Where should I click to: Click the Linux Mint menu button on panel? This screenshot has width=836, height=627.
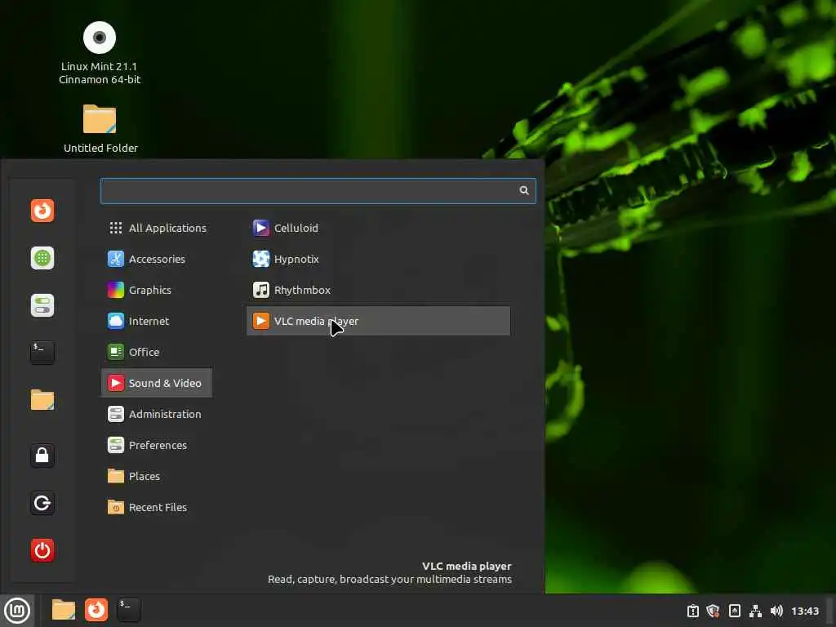coord(17,611)
